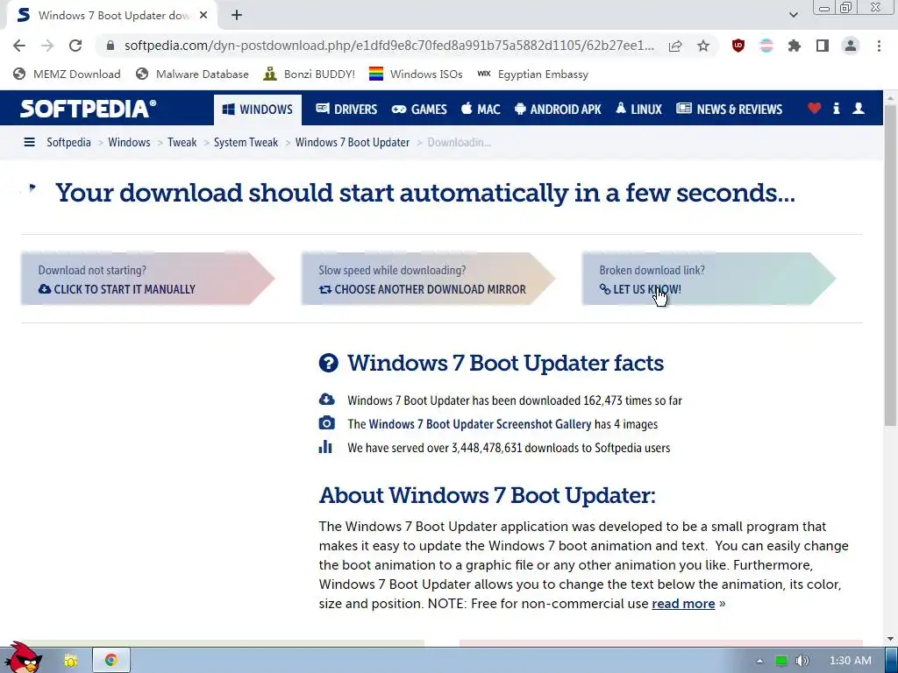Image resolution: width=898 pixels, height=673 pixels.
Task: Show hidden system tray icons
Action: pyautogui.click(x=759, y=661)
